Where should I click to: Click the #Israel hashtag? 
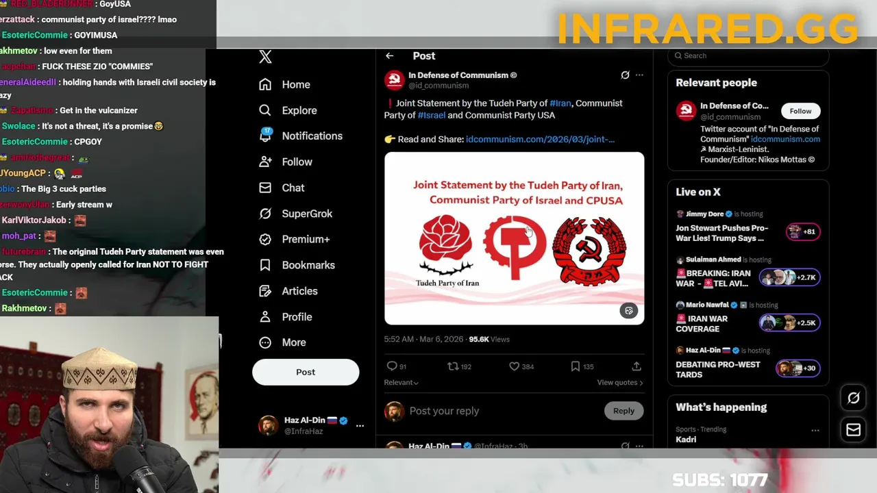click(432, 116)
